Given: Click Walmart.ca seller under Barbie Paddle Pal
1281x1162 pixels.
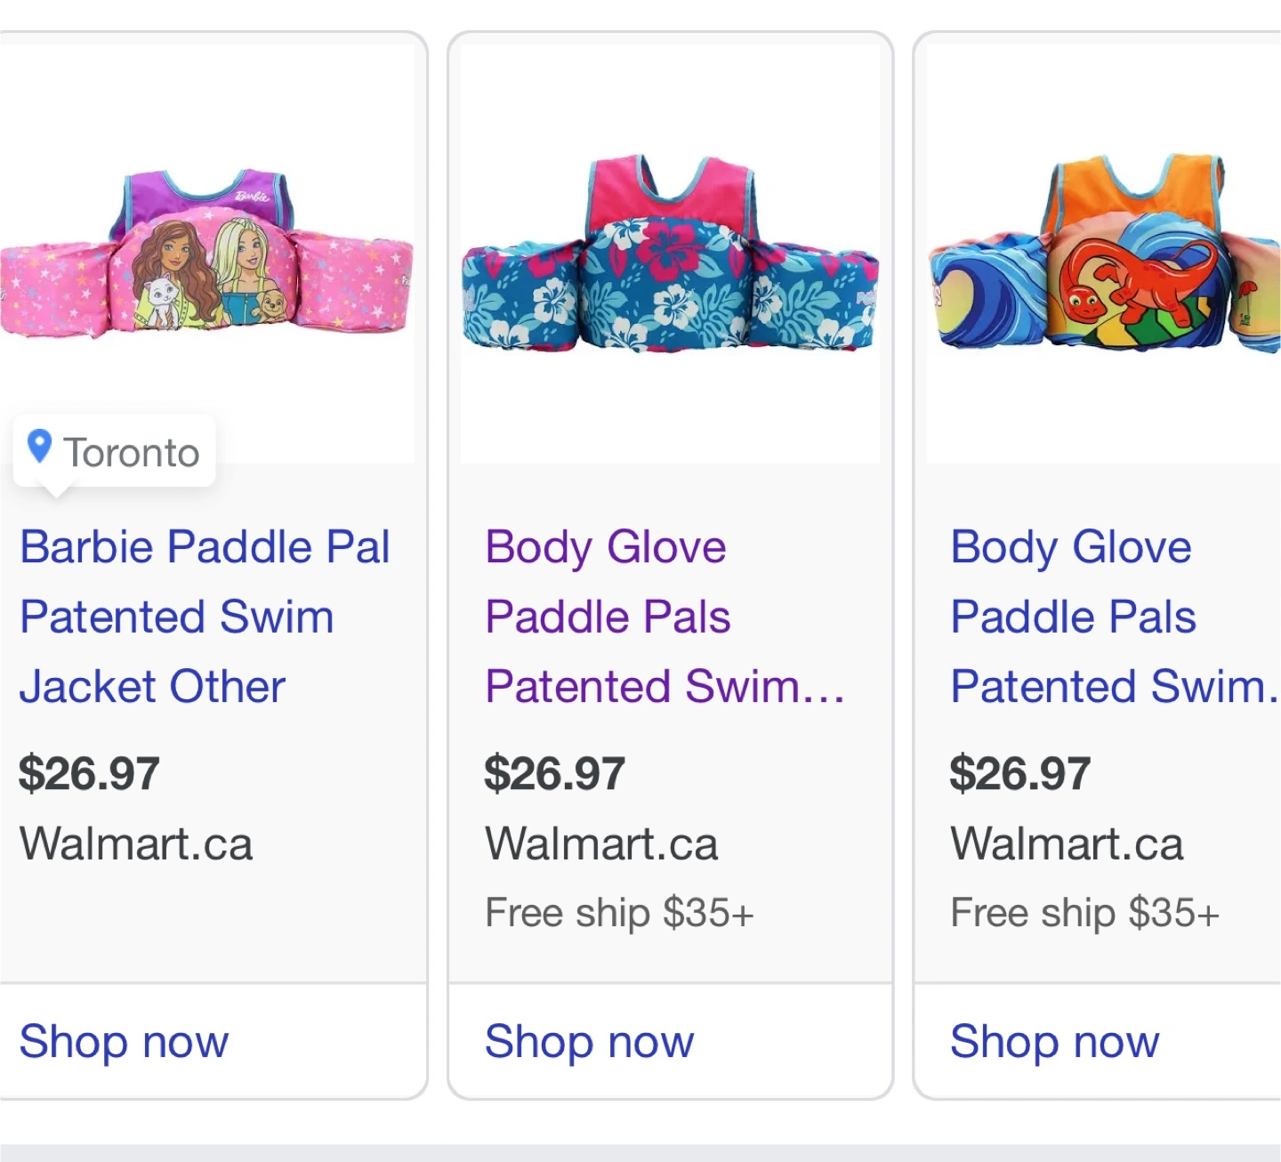Looking at the screenshot, I should [136, 843].
